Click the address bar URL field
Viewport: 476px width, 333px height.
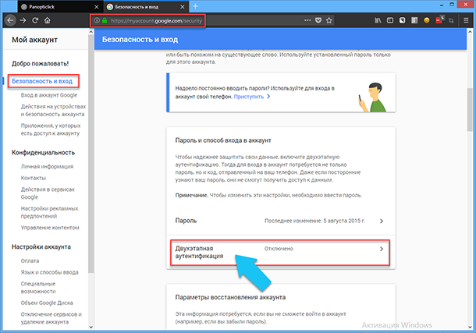tap(201, 20)
